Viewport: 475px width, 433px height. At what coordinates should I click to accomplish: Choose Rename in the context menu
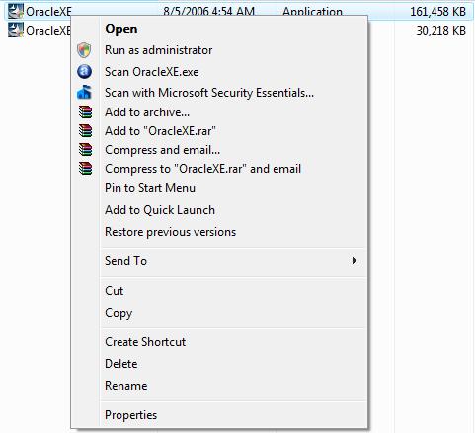click(x=126, y=386)
